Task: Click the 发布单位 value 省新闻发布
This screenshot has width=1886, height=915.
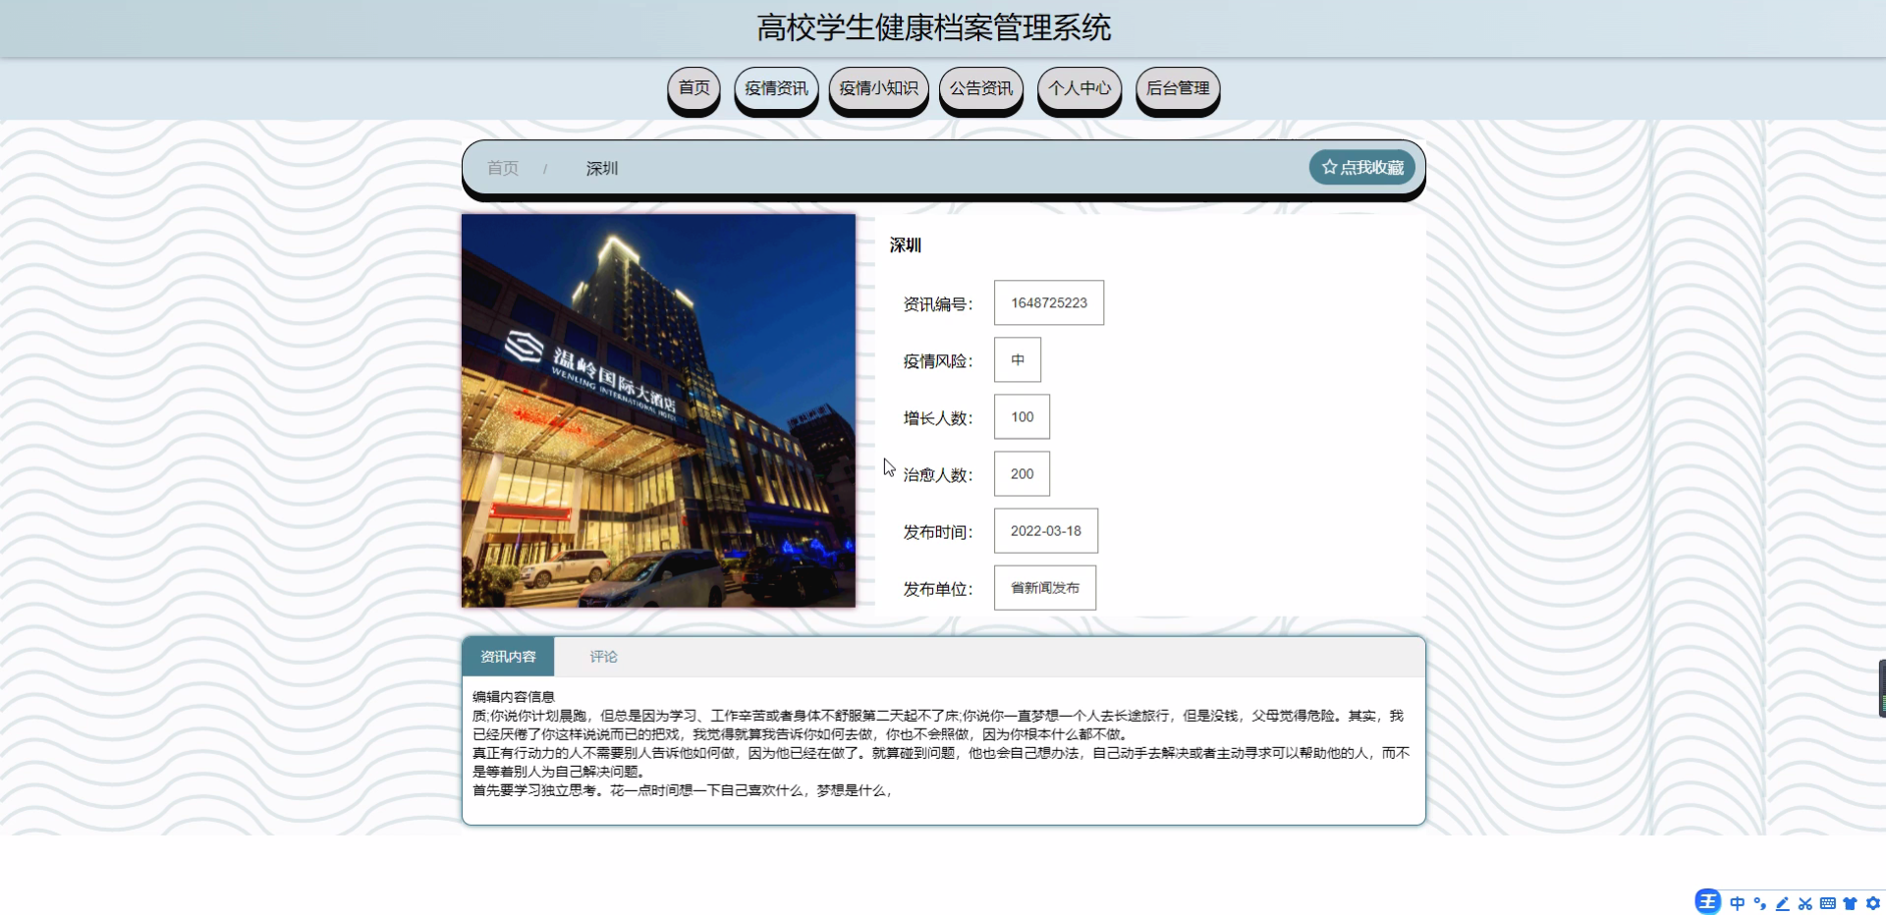Action: coord(1045,587)
